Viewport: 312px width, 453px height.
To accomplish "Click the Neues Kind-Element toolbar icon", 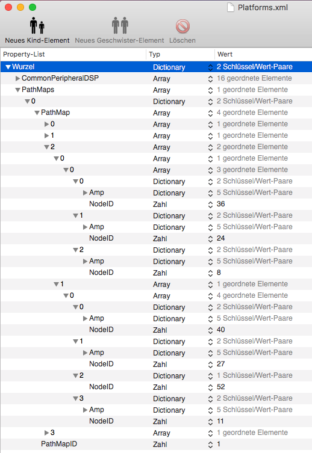I will coord(37,25).
